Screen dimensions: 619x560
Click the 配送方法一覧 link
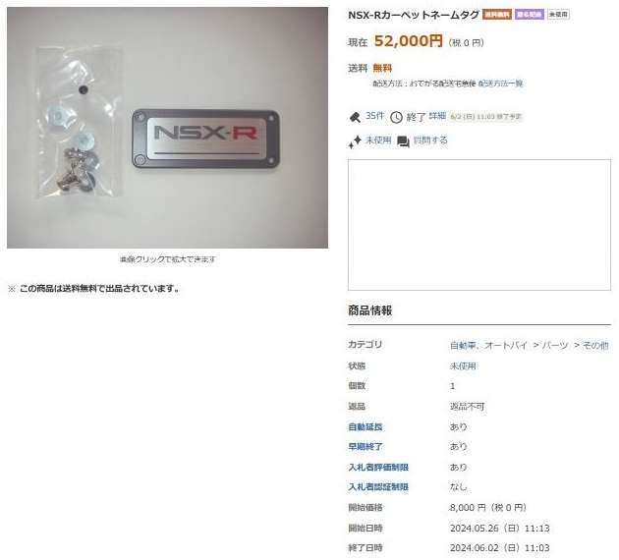tap(500, 84)
